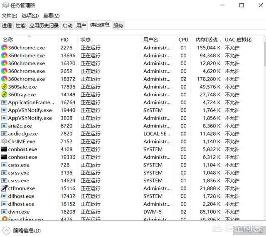This screenshot has width=266, height=237.
Task: Switch to the 服务 tab
Action: point(118,25)
